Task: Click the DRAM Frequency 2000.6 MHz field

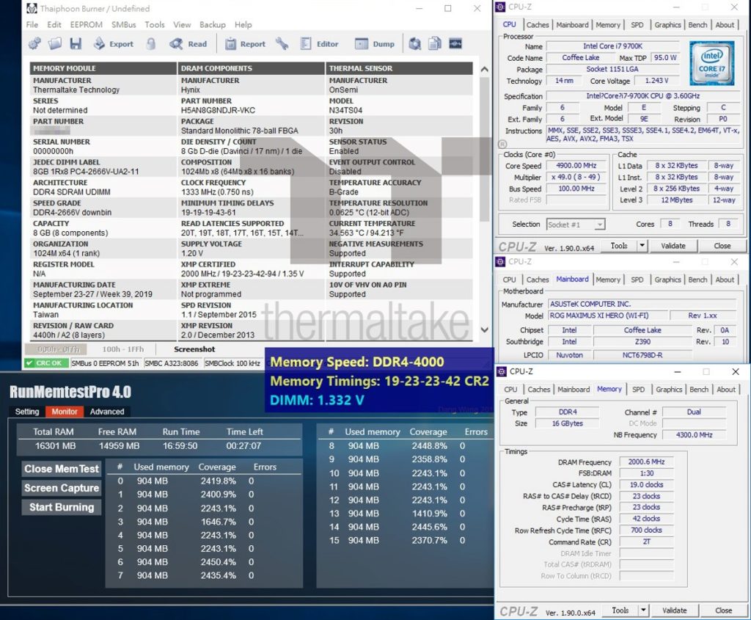Action: pos(646,462)
